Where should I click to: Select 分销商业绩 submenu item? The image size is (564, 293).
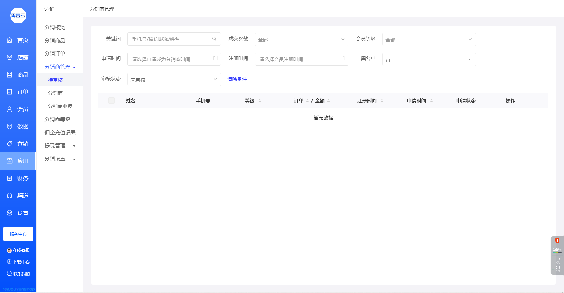(60, 106)
